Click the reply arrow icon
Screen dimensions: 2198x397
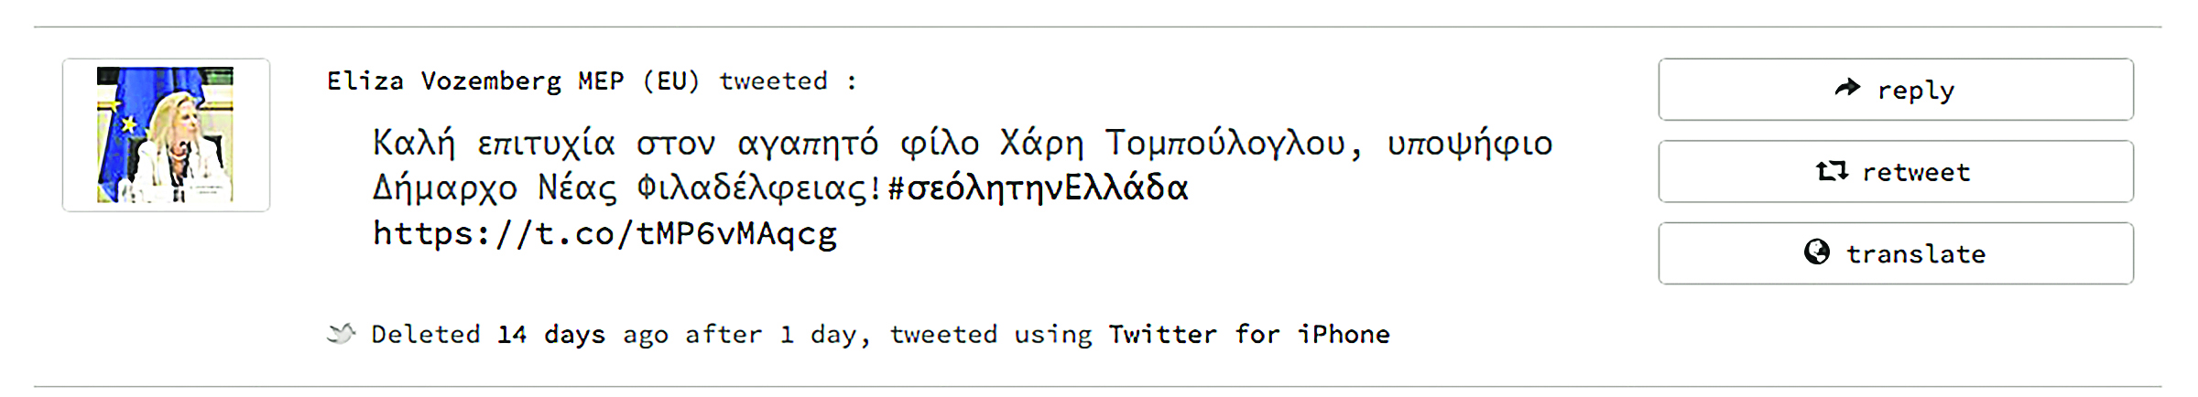pyautogui.click(x=1847, y=88)
